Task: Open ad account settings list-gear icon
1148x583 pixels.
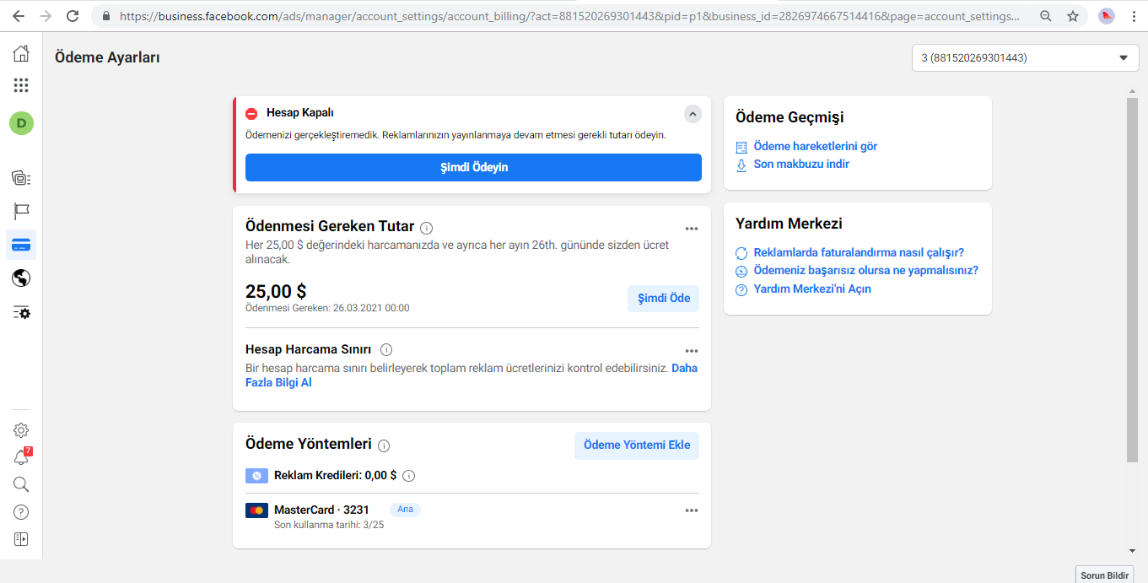Action: tap(21, 313)
